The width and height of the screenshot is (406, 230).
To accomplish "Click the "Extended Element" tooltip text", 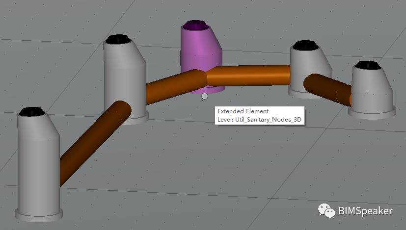I will [243, 111].
